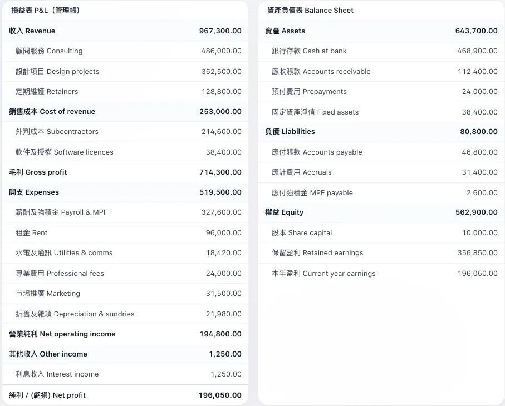Click the 643,700.00 assets total
505x406 pixels.
(x=477, y=31)
